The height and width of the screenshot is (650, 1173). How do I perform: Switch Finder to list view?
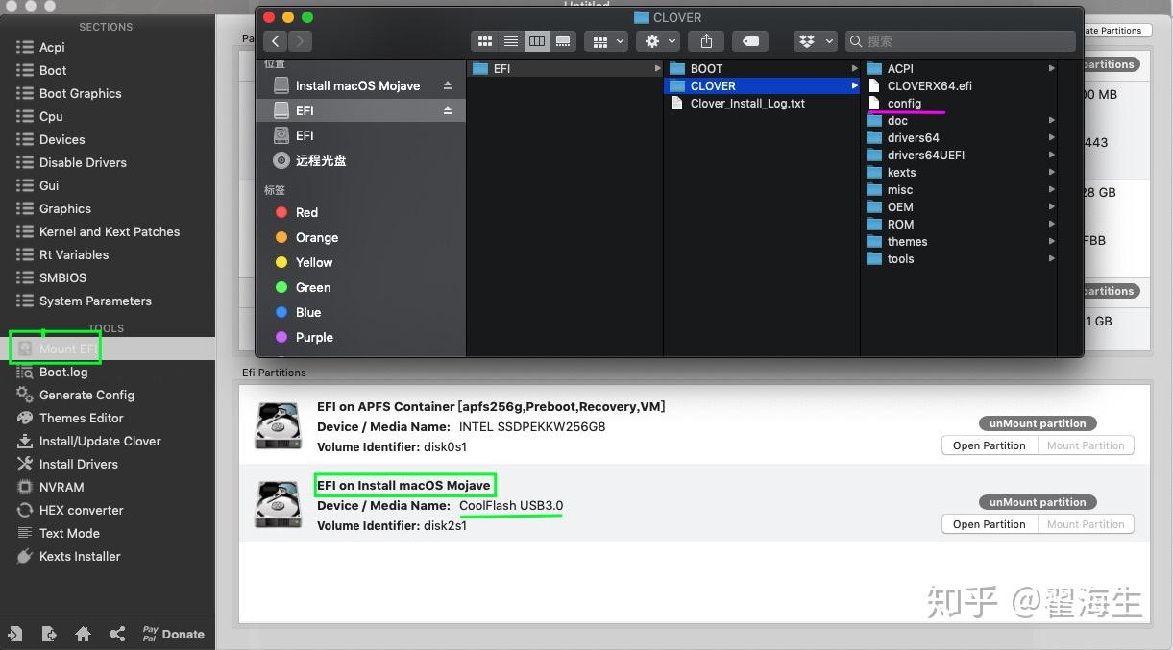coord(511,41)
